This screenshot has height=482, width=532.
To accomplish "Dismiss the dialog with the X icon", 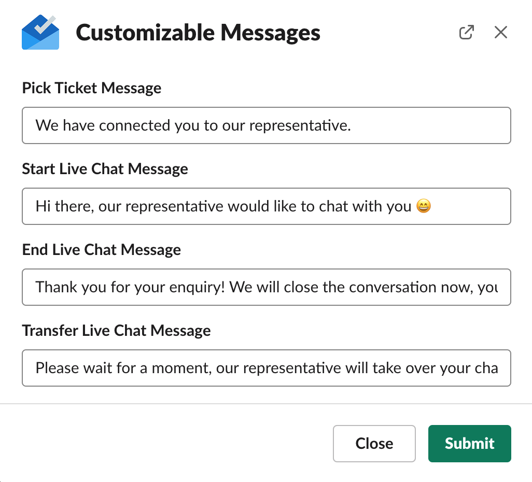I will click(x=501, y=32).
